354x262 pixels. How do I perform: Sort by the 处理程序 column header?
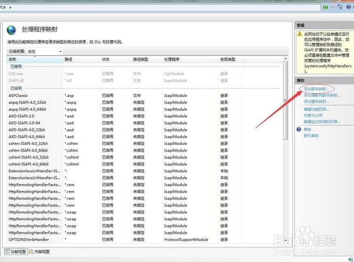click(190, 59)
